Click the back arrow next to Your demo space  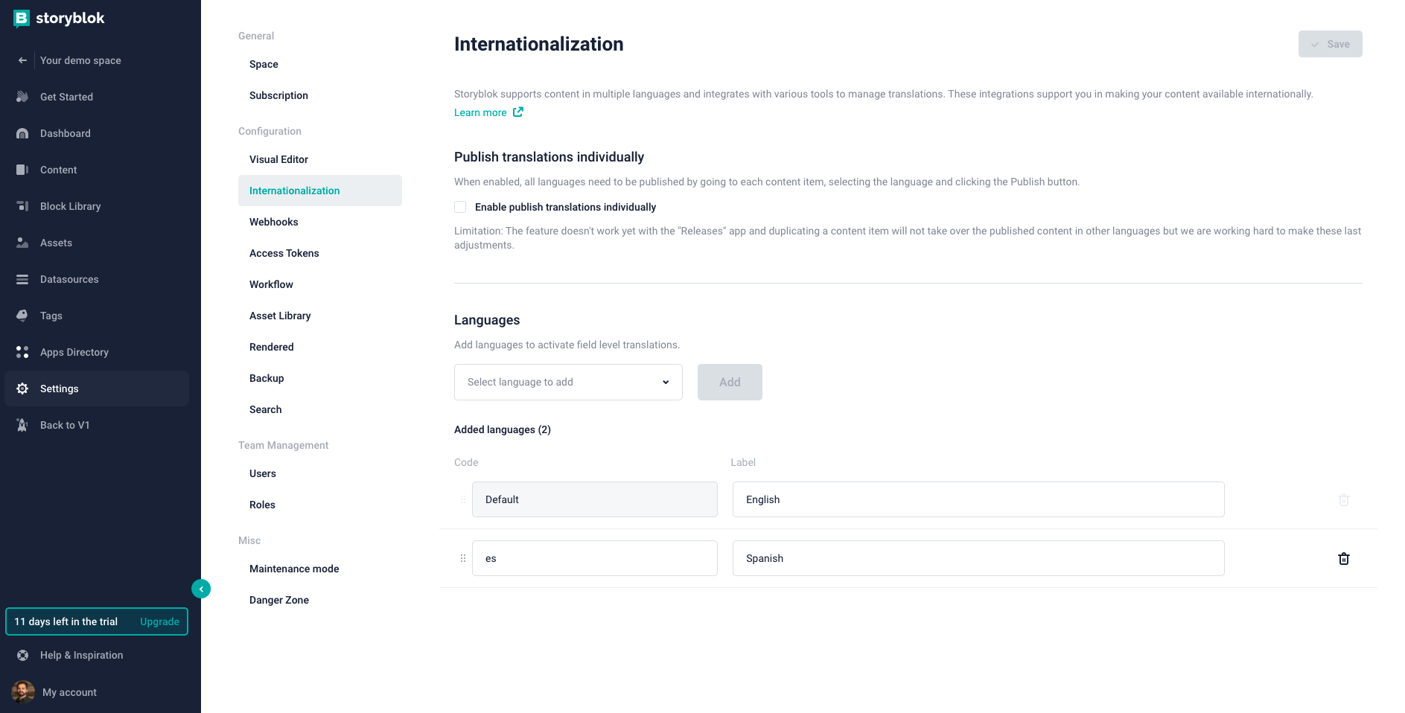pos(22,60)
